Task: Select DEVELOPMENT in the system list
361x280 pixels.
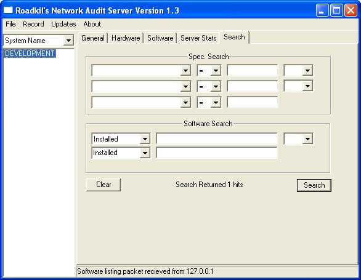Action: click(30, 54)
